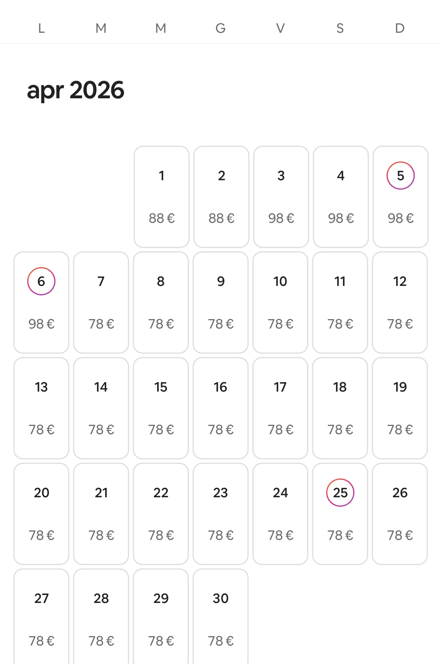Select April 26 date cell
This screenshot has height=664, width=442.
400,513
